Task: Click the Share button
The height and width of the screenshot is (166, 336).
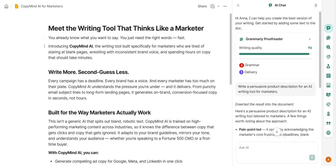Action: (x=202, y=6)
